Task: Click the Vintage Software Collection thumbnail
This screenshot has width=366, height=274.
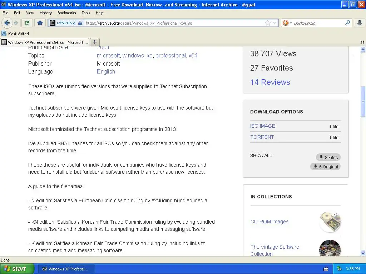Action: coord(330,248)
